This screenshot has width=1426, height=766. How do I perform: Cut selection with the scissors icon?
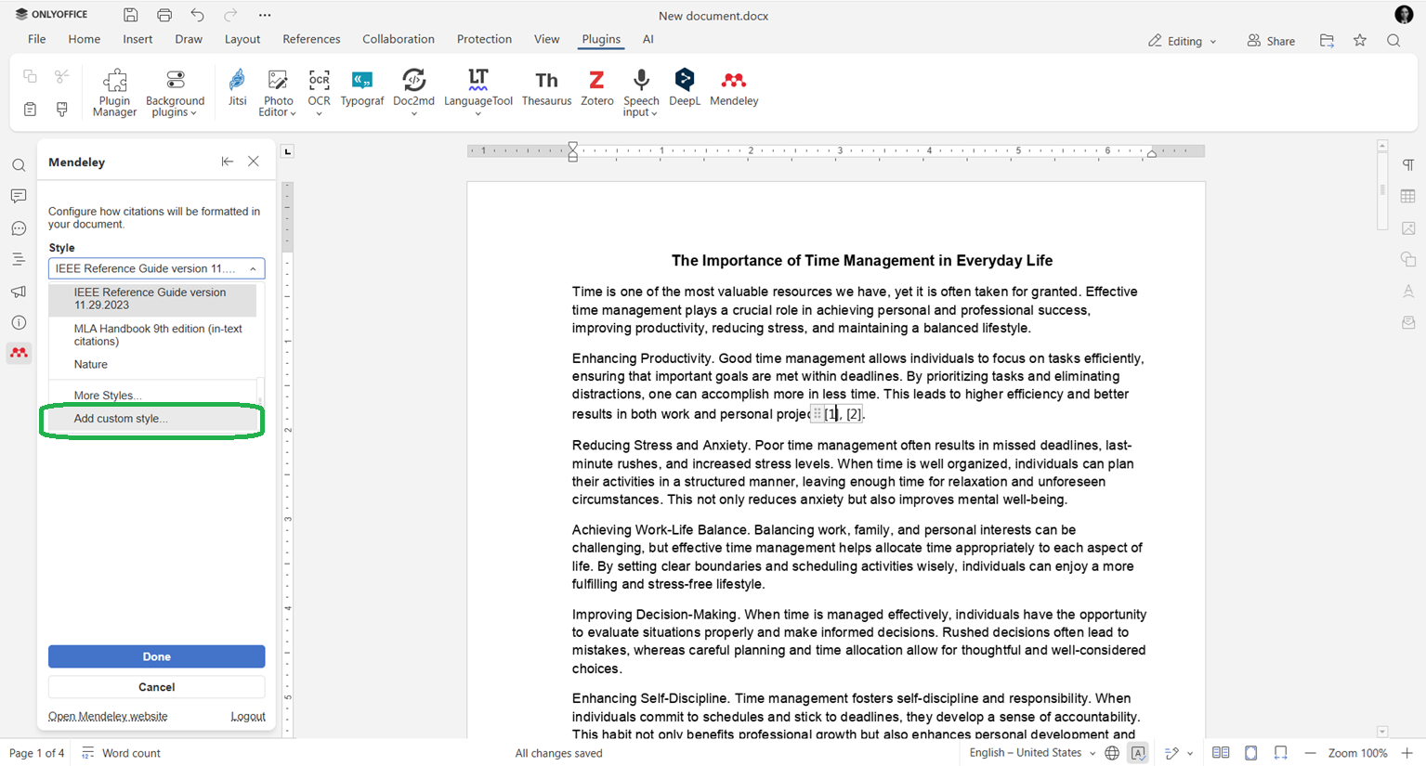(62, 76)
